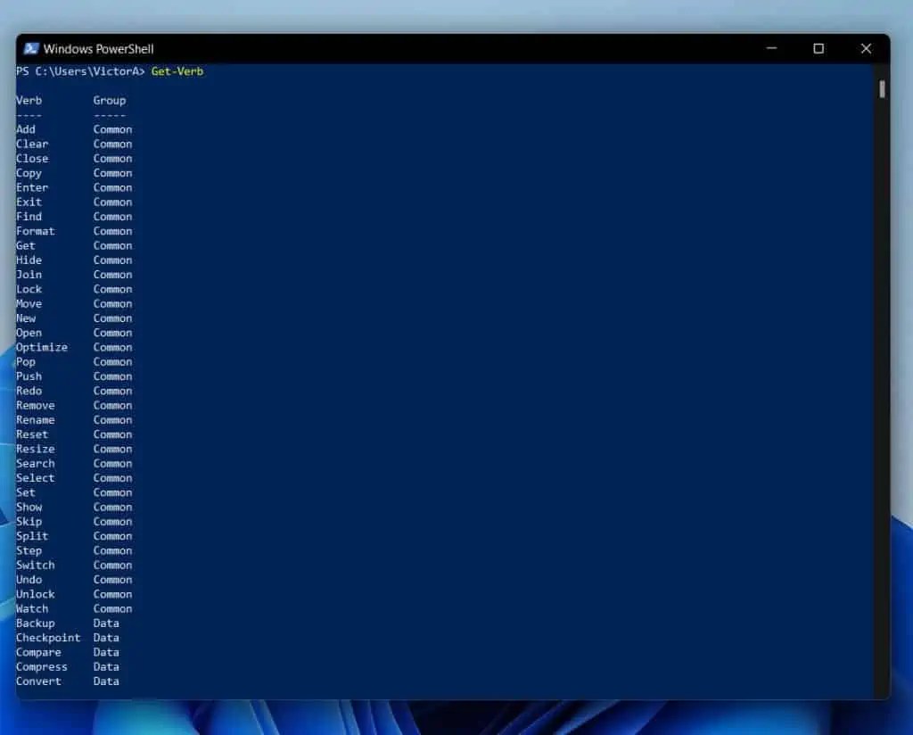This screenshot has width=913, height=735.
Task: Click the Split verb entry
Action: pos(32,537)
